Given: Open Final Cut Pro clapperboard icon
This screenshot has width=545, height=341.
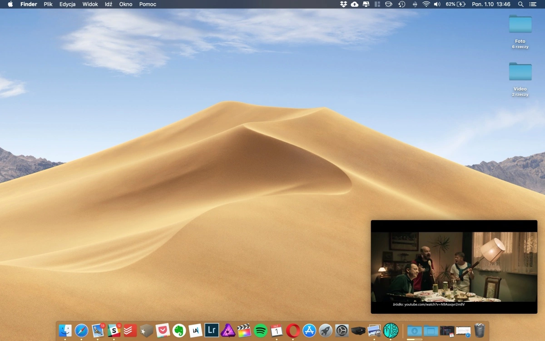Looking at the screenshot, I should click(x=244, y=330).
